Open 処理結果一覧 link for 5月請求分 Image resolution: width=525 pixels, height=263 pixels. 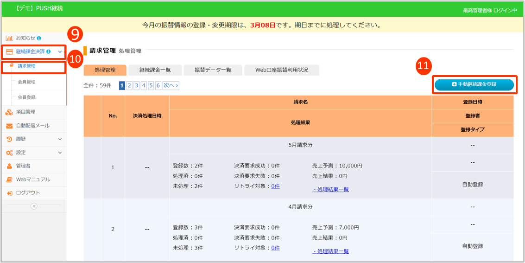[x=331, y=189]
